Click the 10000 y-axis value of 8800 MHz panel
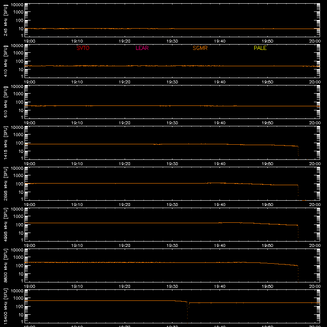The height and width of the screenshot is (327, 327). point(17,250)
